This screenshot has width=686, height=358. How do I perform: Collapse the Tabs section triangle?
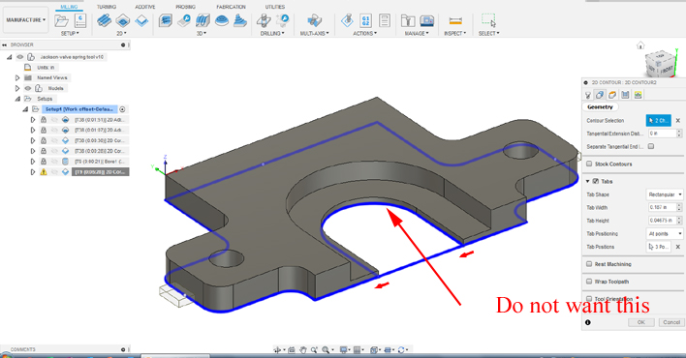tap(587, 181)
